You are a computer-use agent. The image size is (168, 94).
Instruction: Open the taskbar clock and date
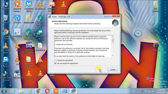161,91
